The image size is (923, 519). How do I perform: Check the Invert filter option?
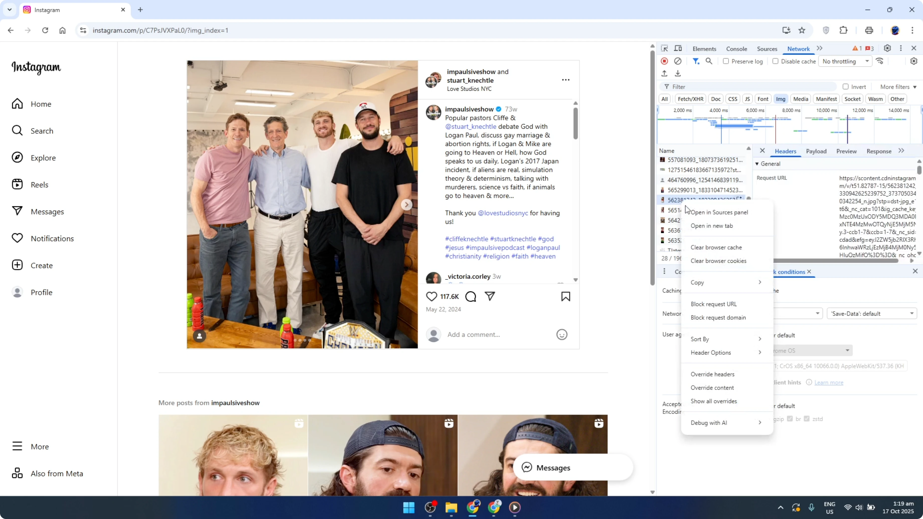point(845,87)
